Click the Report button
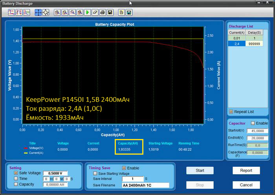The width and height of the screenshot is (275, 195). (x=246, y=171)
